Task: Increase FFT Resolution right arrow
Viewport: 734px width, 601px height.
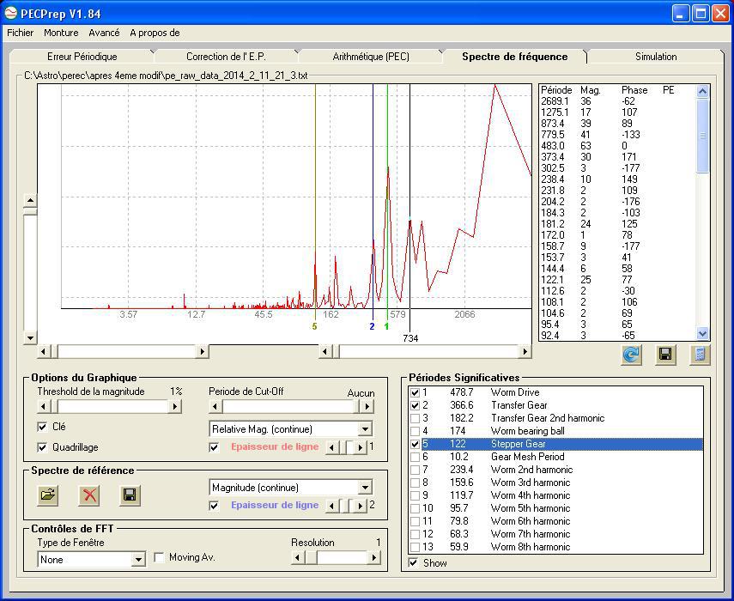Action: pyautogui.click(x=373, y=557)
